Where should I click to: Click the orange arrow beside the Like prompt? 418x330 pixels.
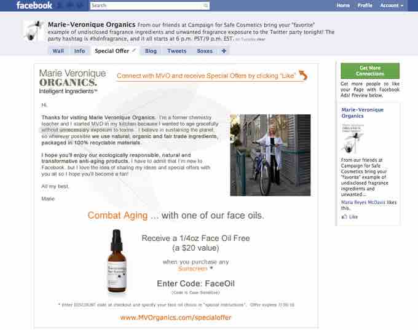(x=302, y=76)
